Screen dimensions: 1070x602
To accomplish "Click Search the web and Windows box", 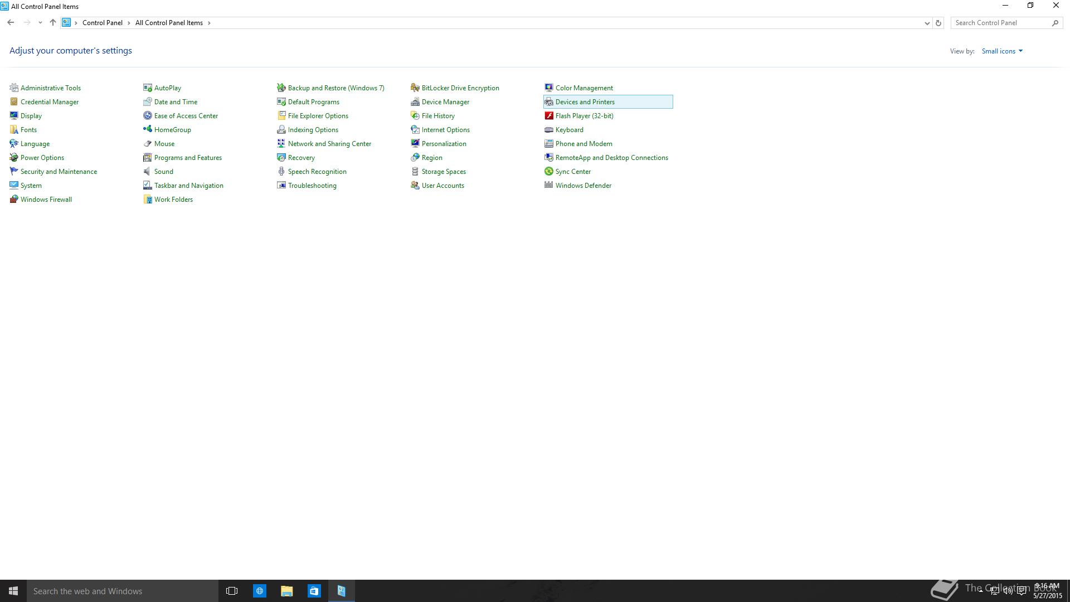I will pos(123,591).
